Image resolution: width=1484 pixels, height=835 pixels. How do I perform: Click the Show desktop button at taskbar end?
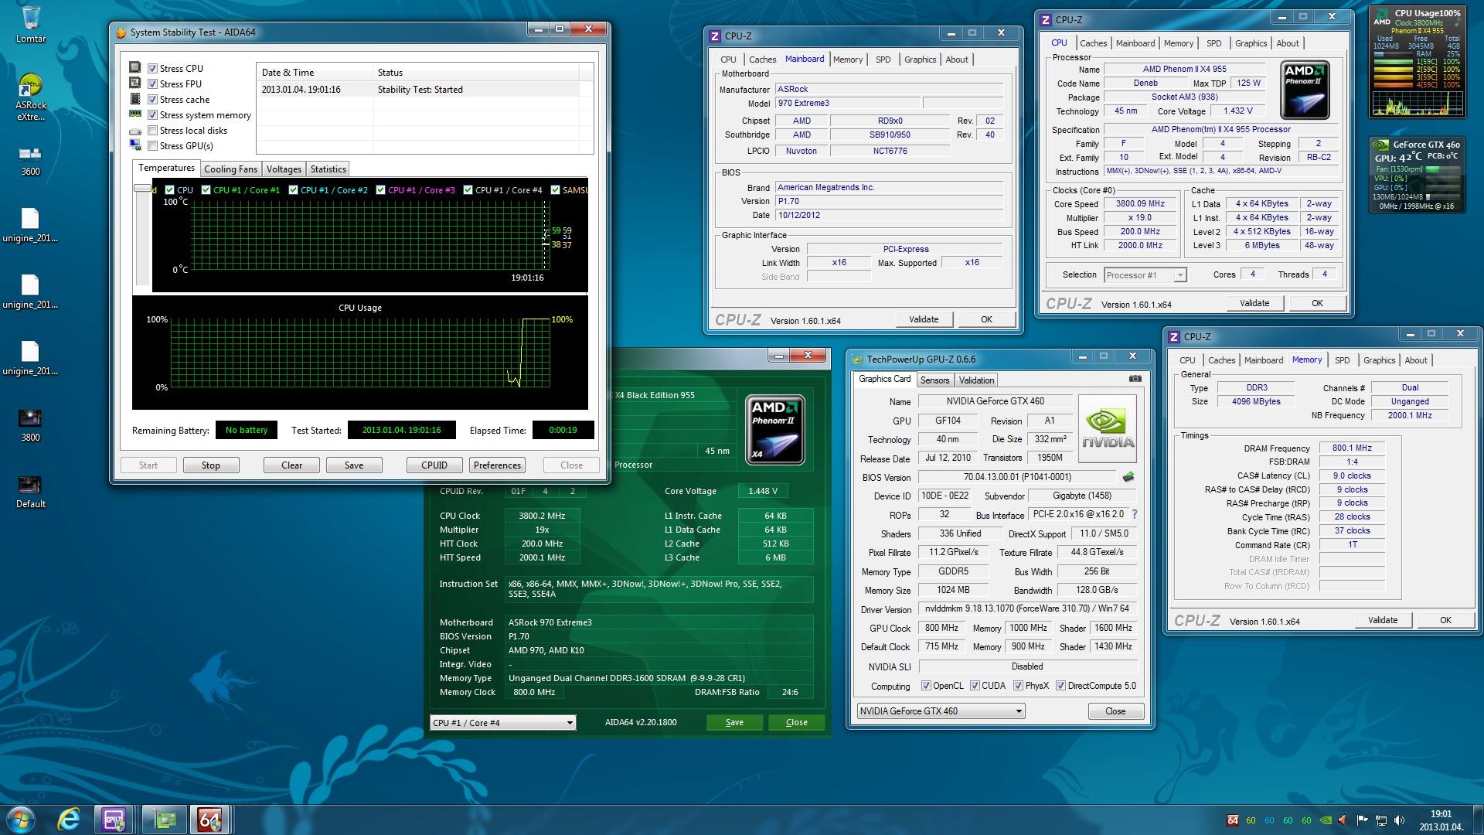[1478, 820]
